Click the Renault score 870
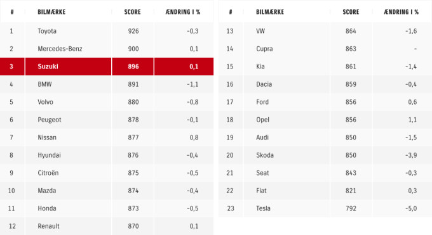The image size is (432, 235). pos(133,226)
